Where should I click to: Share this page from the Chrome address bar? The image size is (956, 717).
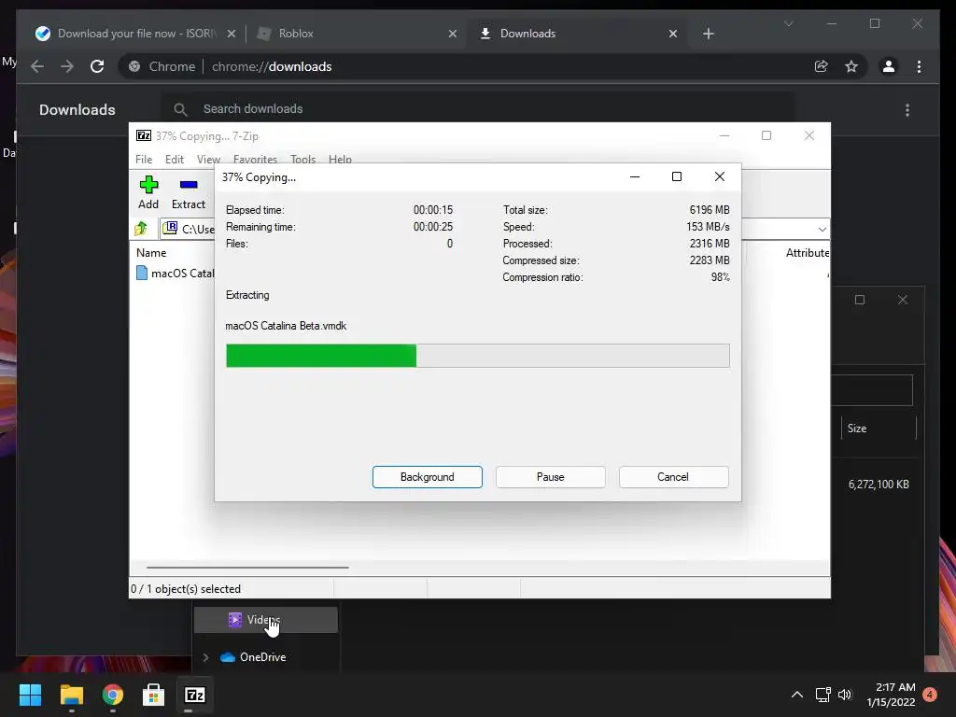822,66
